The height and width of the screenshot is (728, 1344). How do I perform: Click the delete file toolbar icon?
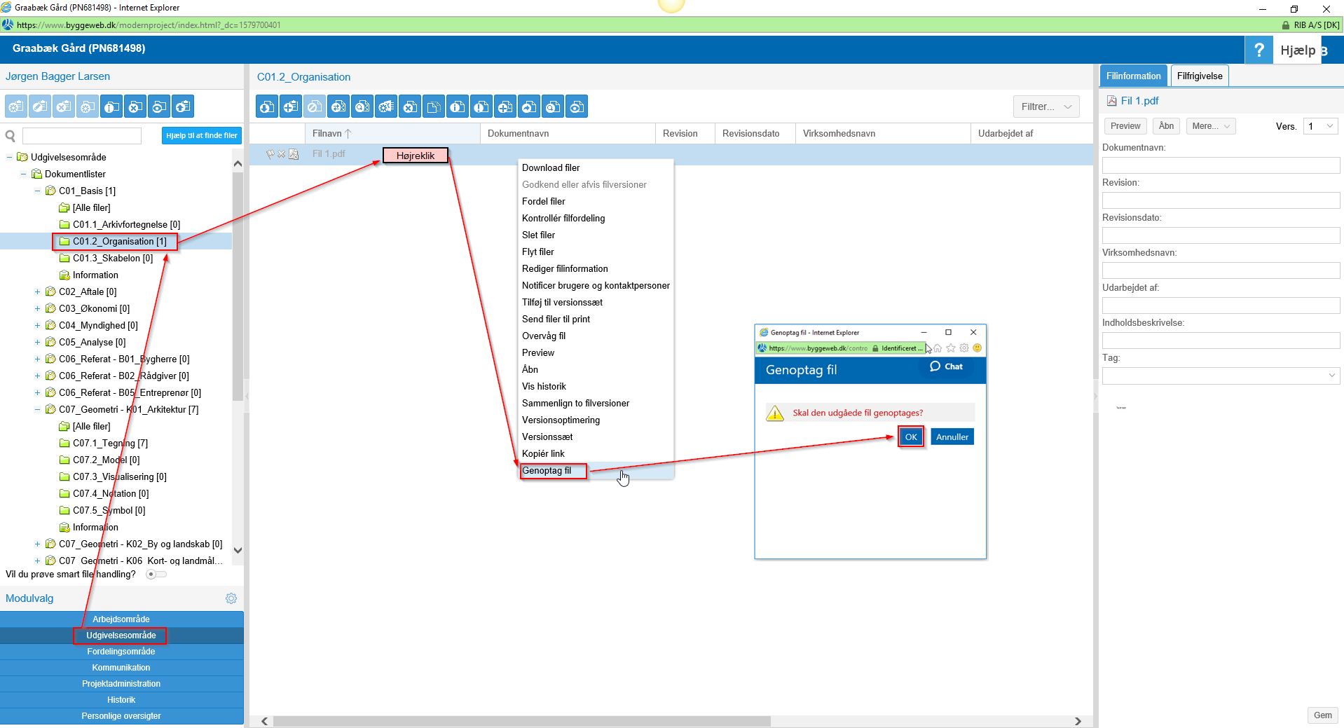(x=411, y=107)
